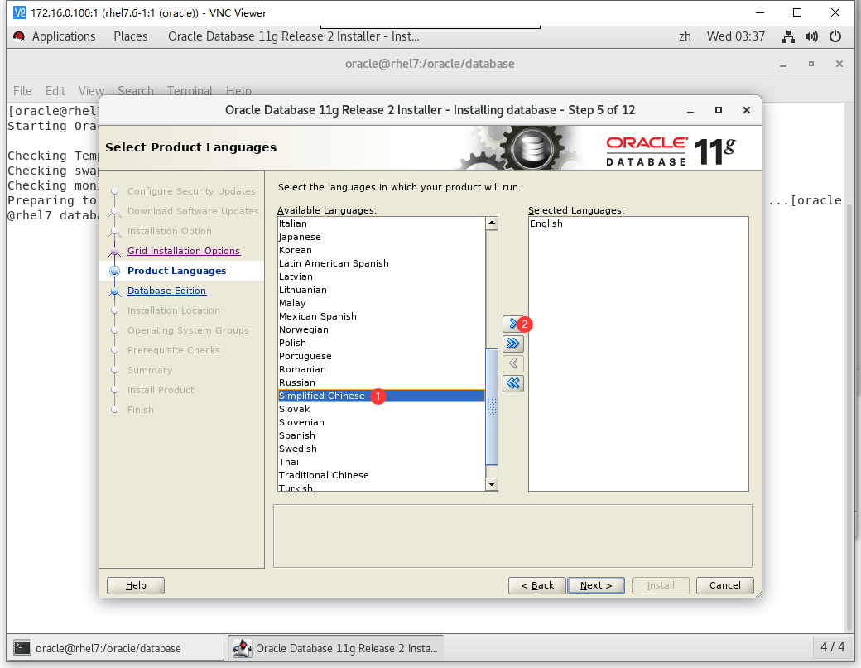Go back with the Back button
The height and width of the screenshot is (668, 861).
pyautogui.click(x=537, y=585)
